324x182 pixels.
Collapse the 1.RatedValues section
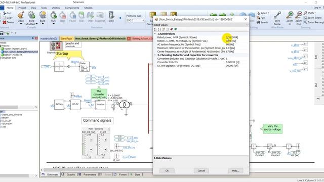(155, 34)
